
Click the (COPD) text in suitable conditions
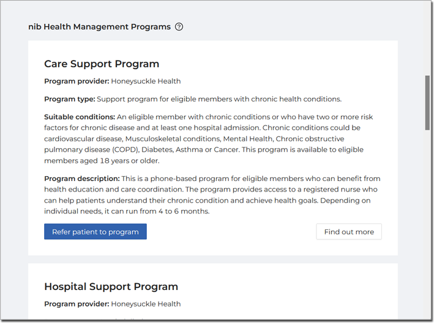pos(125,150)
